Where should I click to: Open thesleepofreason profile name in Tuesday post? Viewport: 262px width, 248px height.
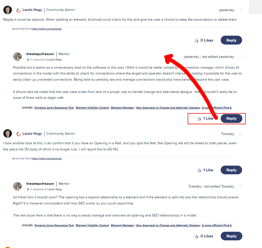click(x=40, y=184)
